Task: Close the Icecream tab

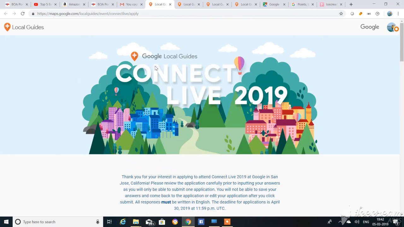Action: click(341, 4)
